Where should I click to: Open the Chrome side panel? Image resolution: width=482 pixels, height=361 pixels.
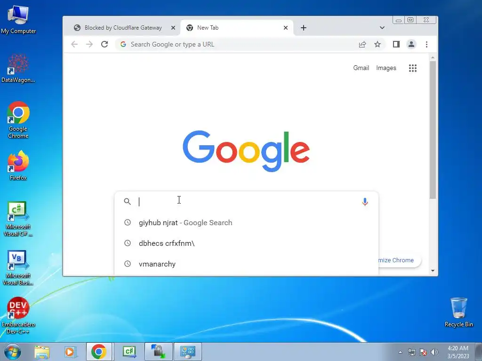[396, 44]
